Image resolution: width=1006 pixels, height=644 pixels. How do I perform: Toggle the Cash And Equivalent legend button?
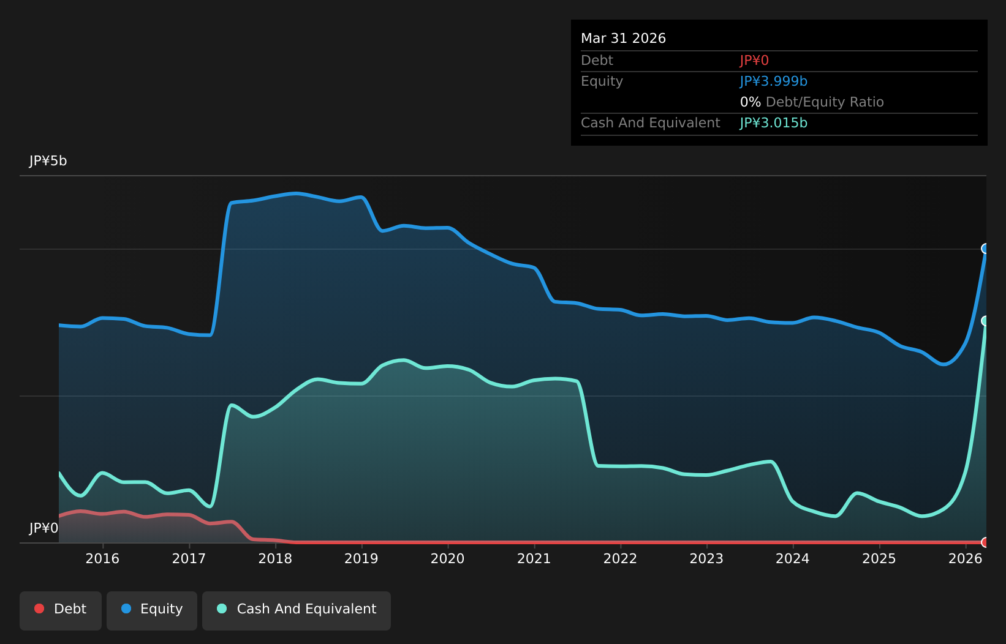point(297,610)
